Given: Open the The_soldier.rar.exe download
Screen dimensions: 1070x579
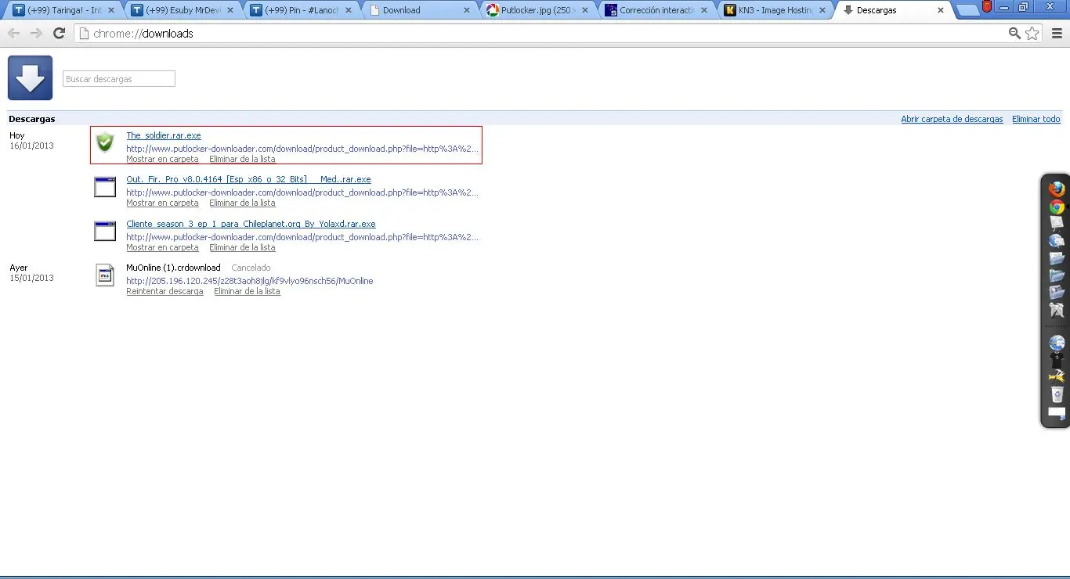Looking at the screenshot, I should tap(164, 135).
